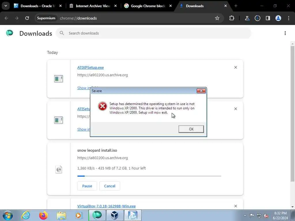Click the Supermium site chip in address bar
295x221 pixels.
click(46, 18)
